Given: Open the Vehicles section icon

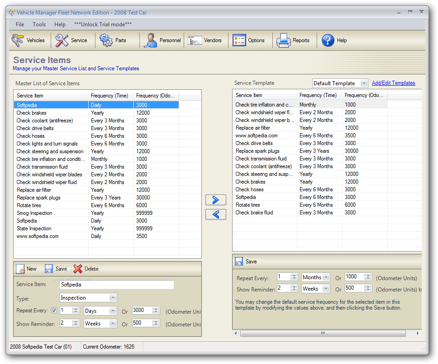Looking at the screenshot, I should (x=18, y=40).
